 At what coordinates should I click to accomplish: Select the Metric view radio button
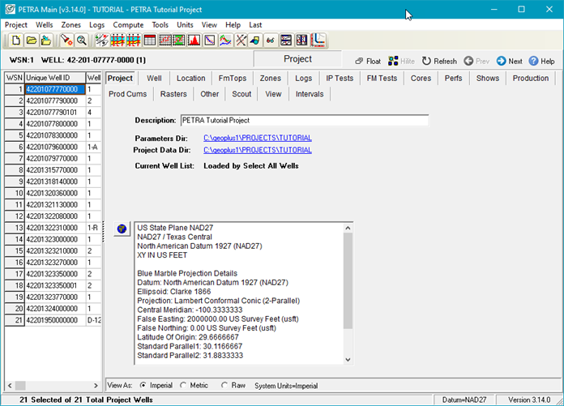coord(183,385)
